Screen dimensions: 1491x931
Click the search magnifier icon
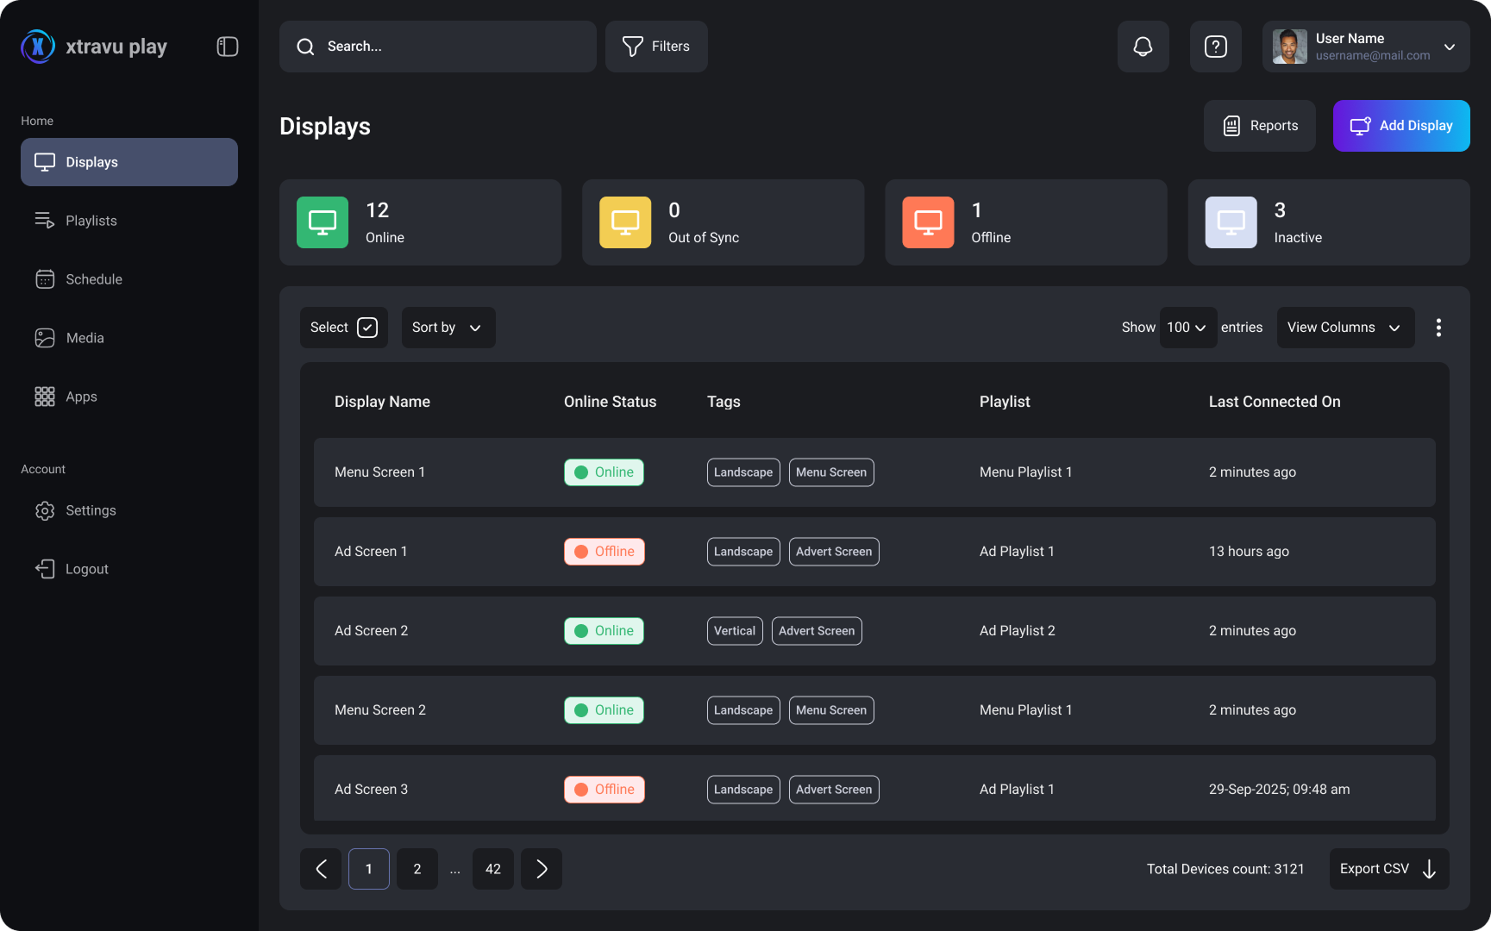coord(305,47)
